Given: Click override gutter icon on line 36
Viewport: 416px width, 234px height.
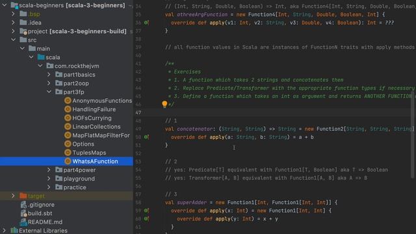Looking at the screenshot, I should pos(146,23).
